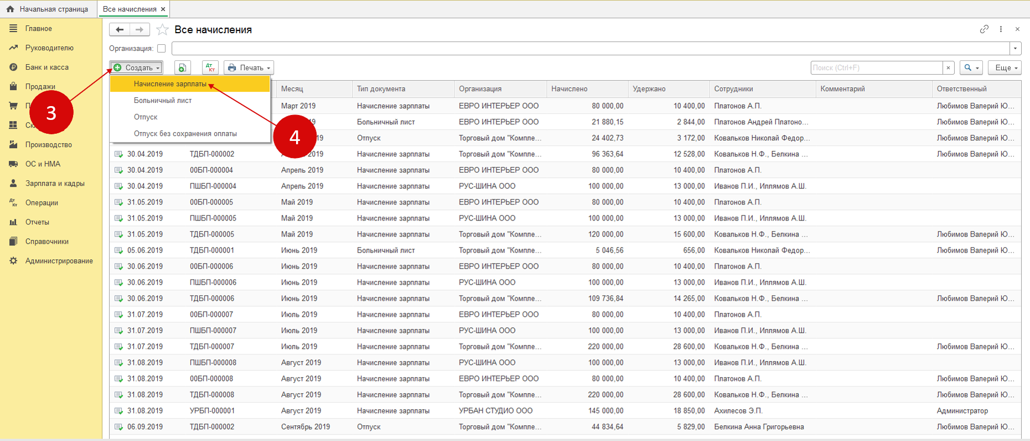This screenshot has width=1030, height=441.
Task: Click the get link chain icon
Action: coord(984,29)
